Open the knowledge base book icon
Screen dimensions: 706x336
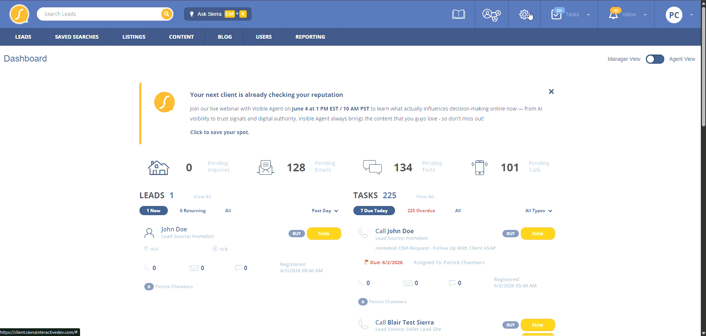coord(458,14)
